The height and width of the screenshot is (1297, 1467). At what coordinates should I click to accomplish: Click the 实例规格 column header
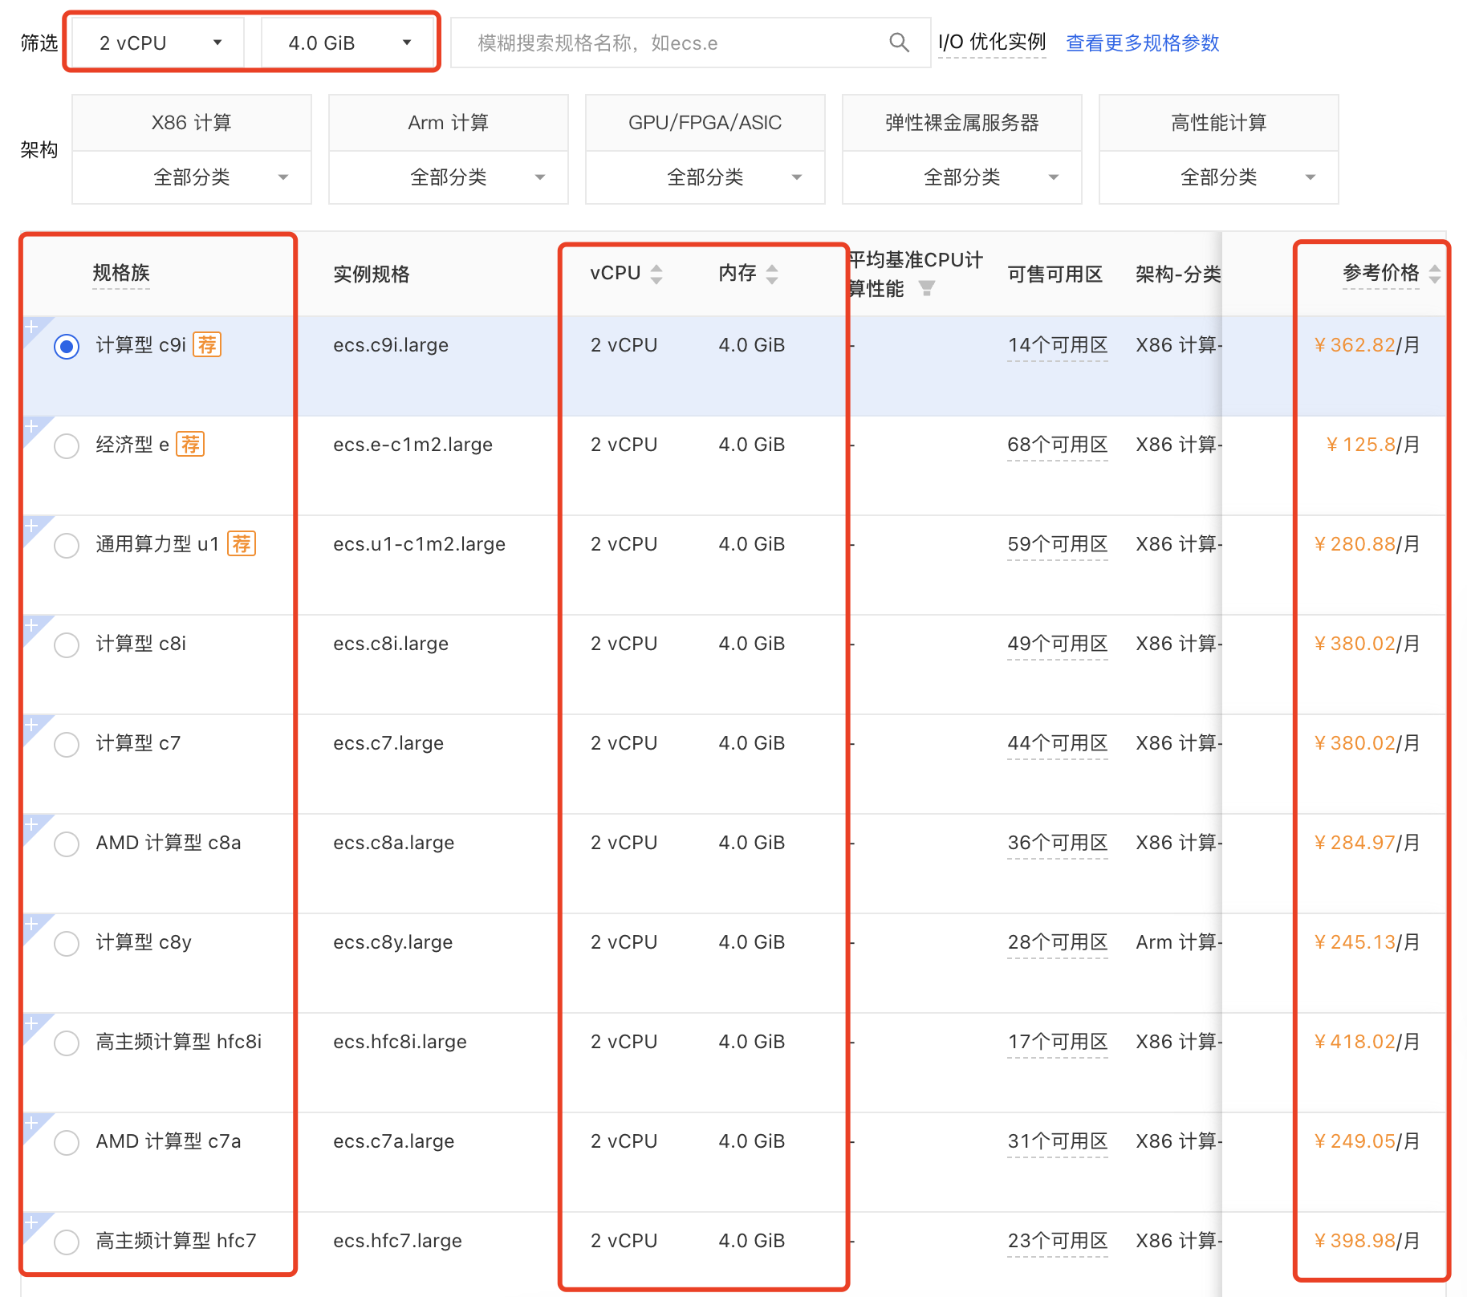pos(372,274)
